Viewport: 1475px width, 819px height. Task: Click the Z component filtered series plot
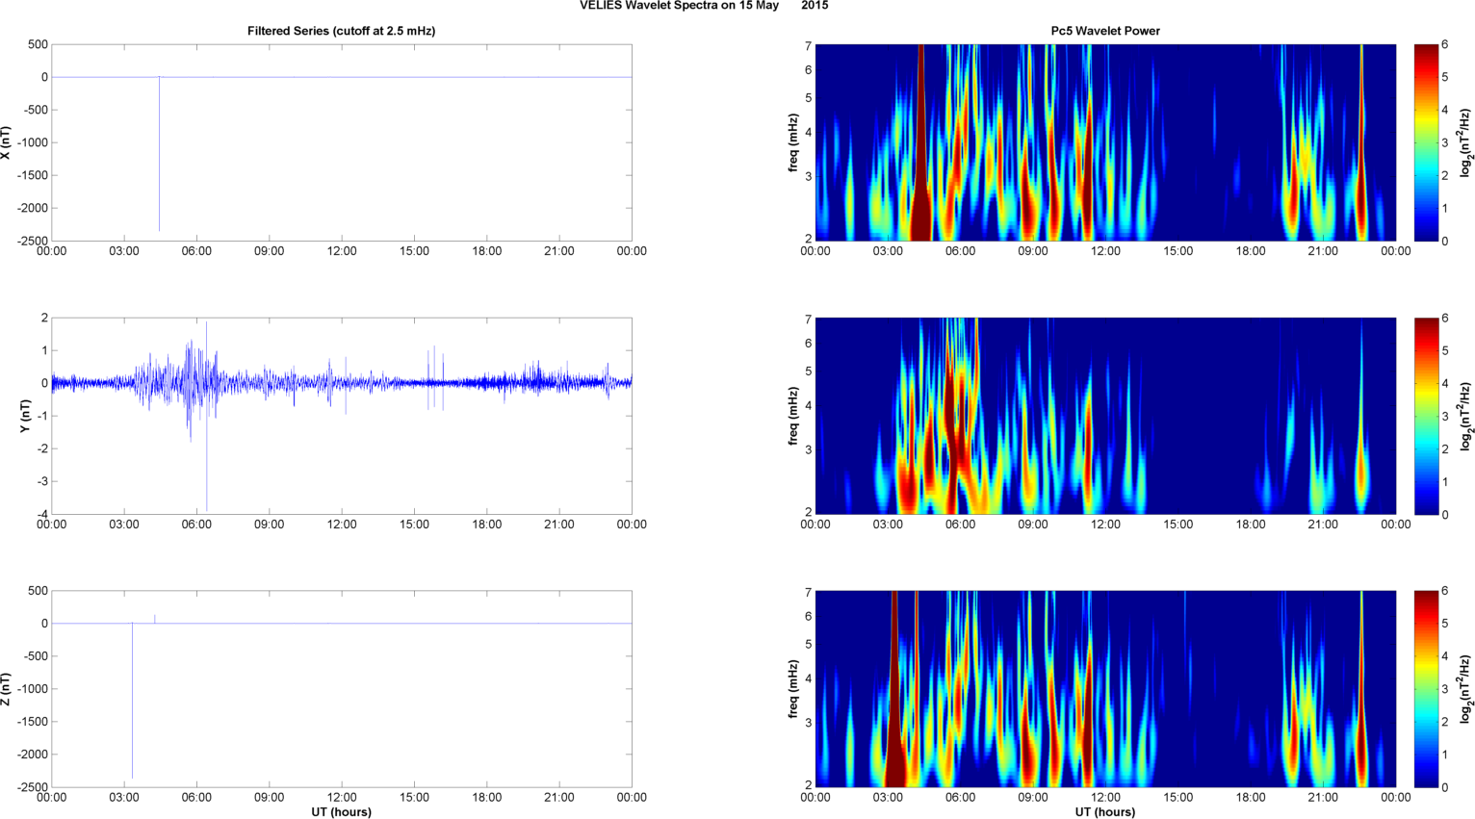[342, 689]
